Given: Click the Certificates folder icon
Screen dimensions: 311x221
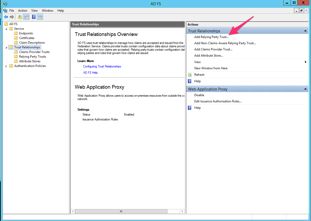Looking at the screenshot, I should tap(16, 38).
